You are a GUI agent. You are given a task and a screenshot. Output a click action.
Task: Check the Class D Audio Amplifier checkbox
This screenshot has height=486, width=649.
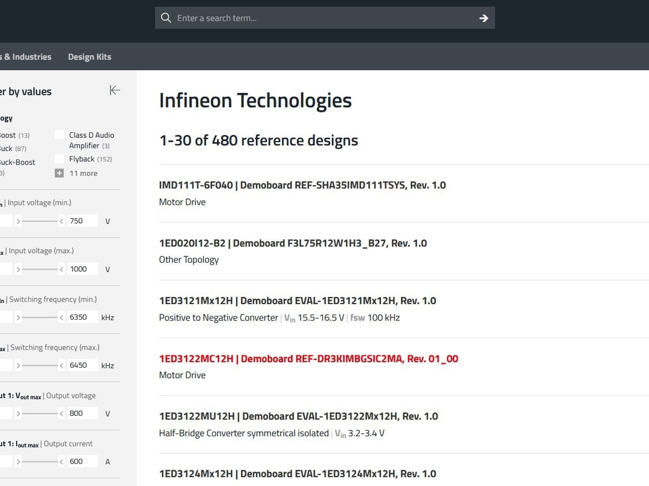tap(59, 135)
